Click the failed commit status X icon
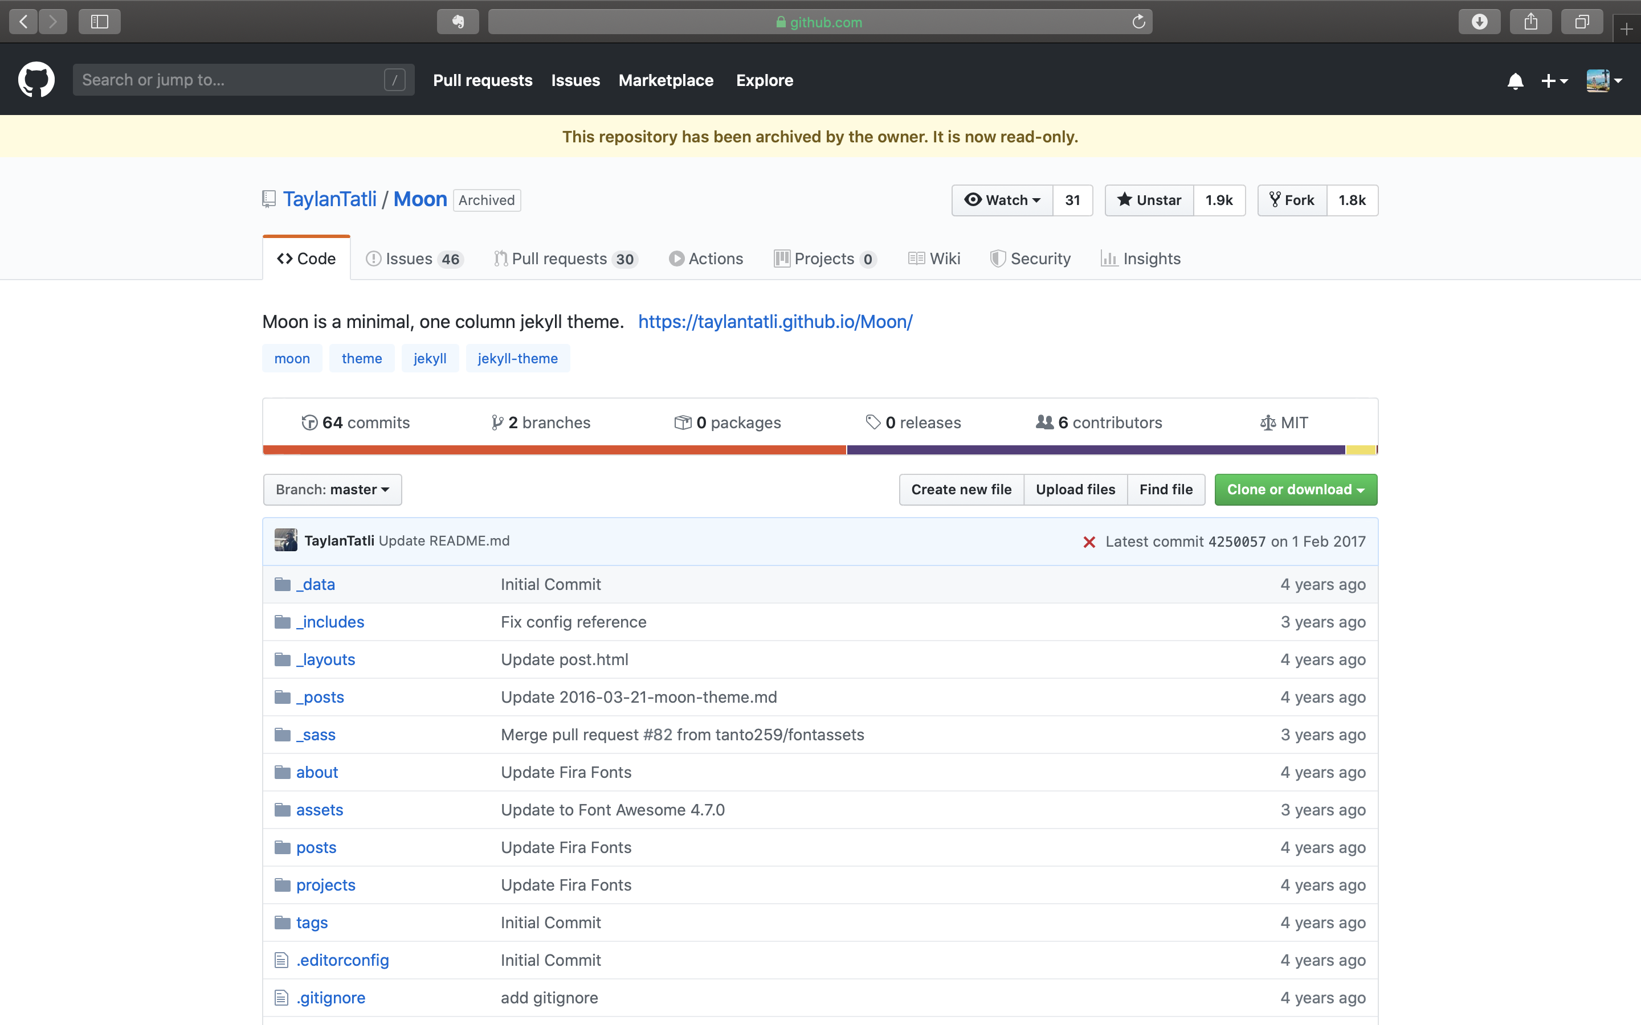 pos(1089,542)
